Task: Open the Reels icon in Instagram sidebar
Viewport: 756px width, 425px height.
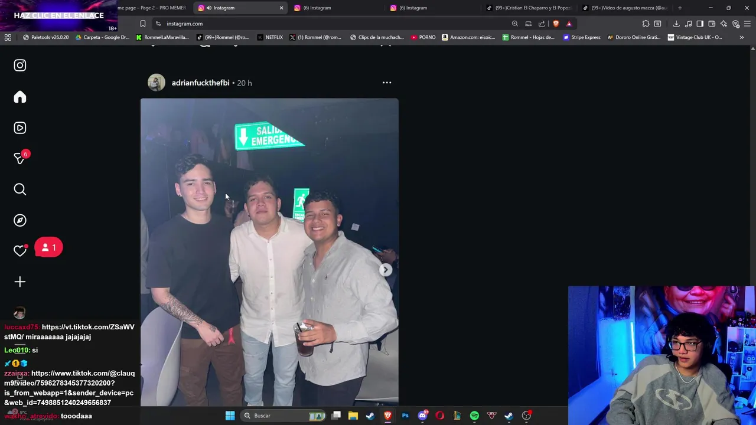Action: click(x=20, y=128)
